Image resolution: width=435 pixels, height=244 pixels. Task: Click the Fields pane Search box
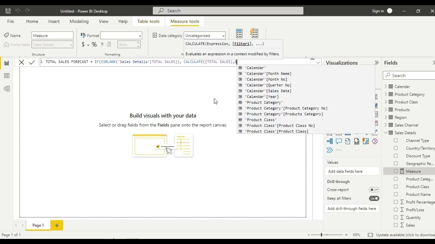[x=409, y=76]
